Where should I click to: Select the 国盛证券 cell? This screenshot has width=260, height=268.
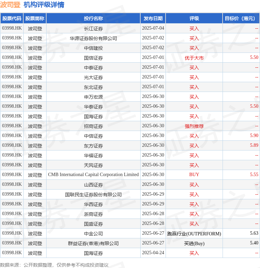click(93, 224)
